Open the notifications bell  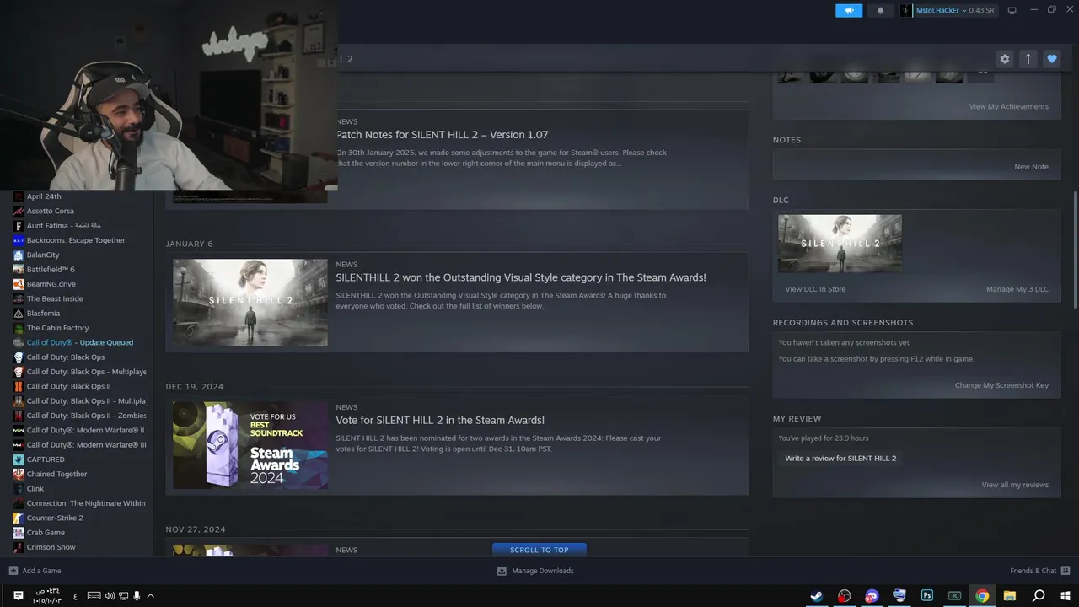click(881, 10)
